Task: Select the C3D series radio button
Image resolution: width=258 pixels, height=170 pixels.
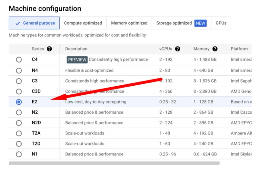Action: click(x=19, y=91)
